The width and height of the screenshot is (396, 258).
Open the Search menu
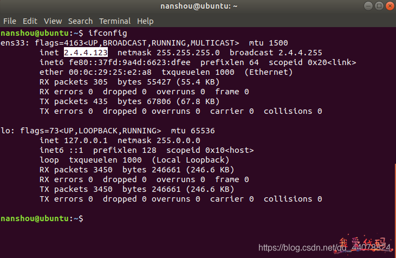coord(80,21)
